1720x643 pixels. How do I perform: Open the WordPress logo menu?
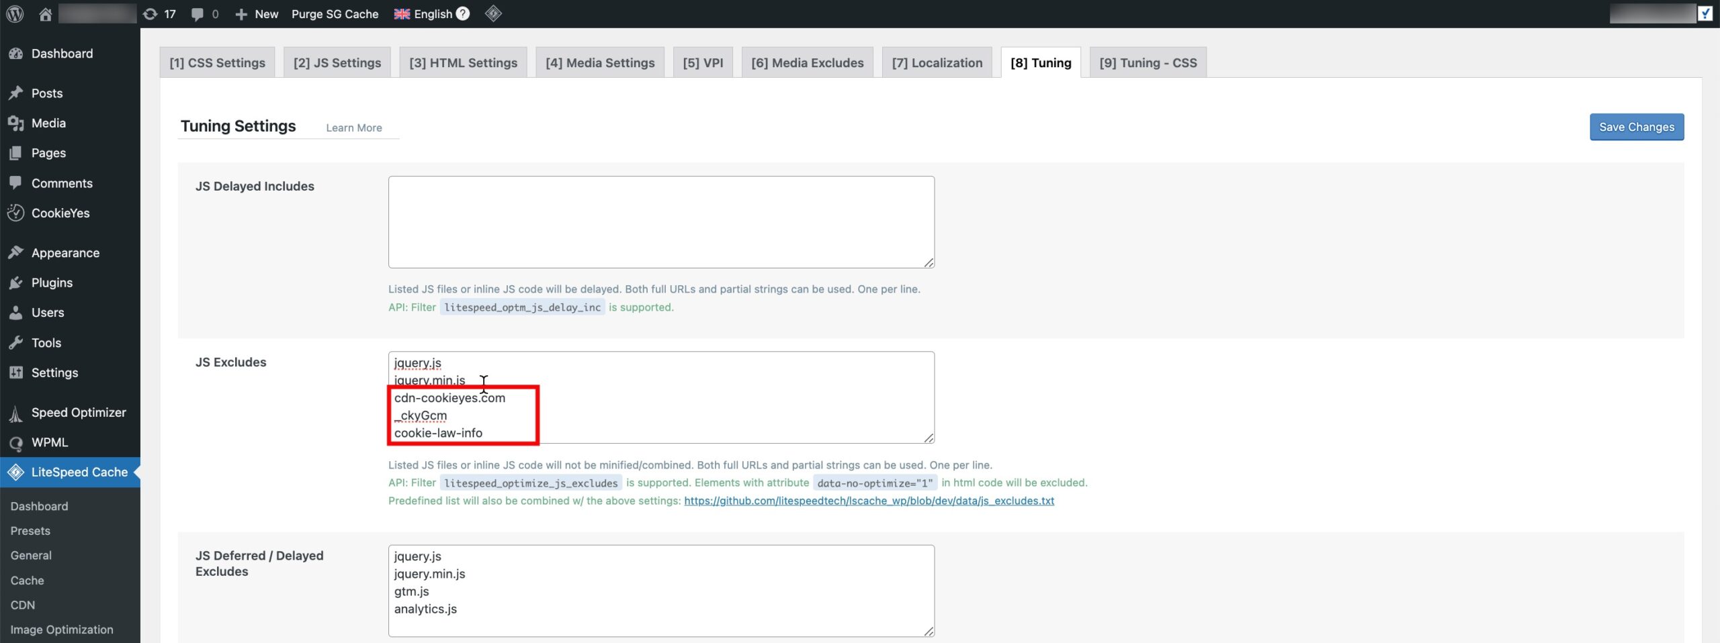pyautogui.click(x=15, y=13)
